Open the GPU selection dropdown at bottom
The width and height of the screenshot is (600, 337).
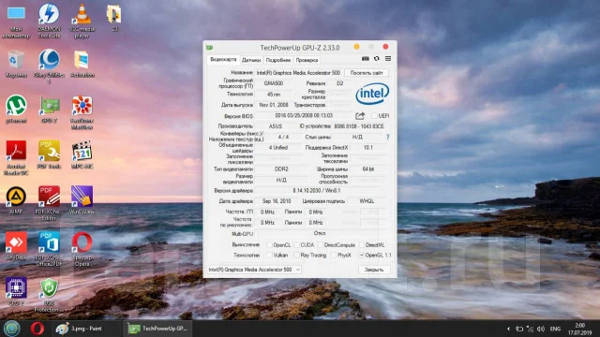click(254, 270)
